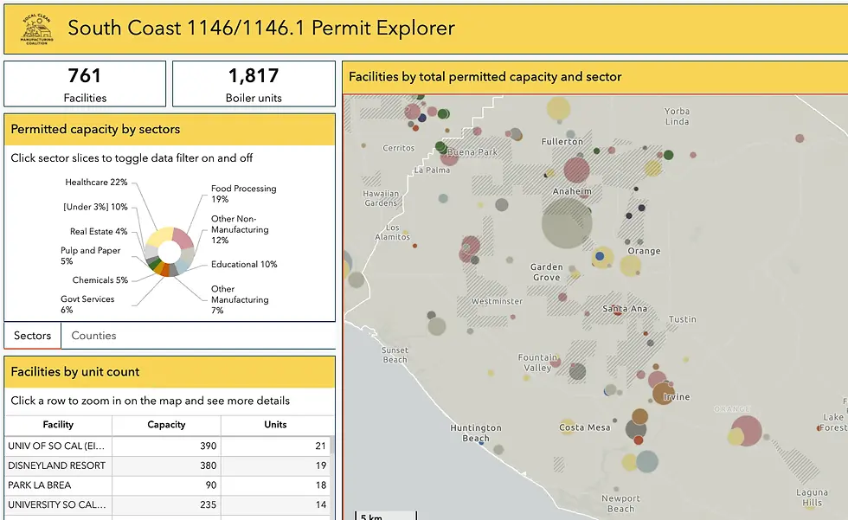Click the yellow bubble northeast of Fullerton
Screen dimensions: 848x520
(558, 109)
